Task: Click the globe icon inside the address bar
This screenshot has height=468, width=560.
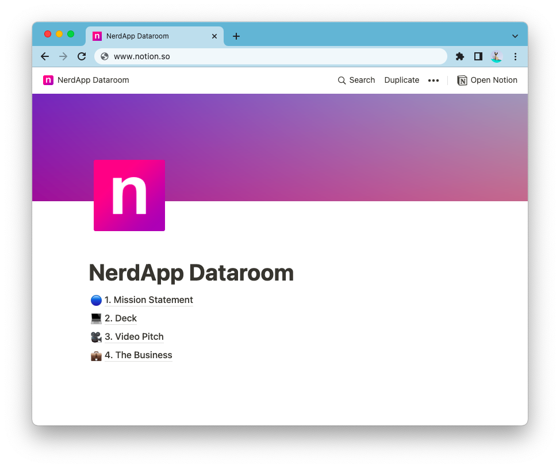Action: (104, 56)
